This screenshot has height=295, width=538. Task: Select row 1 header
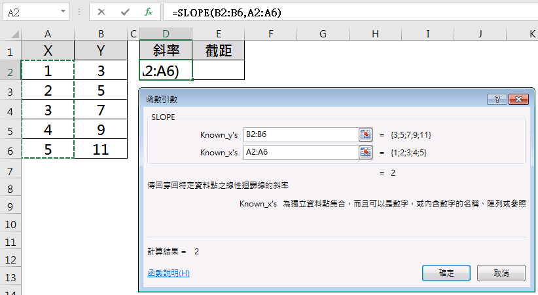click(x=10, y=51)
